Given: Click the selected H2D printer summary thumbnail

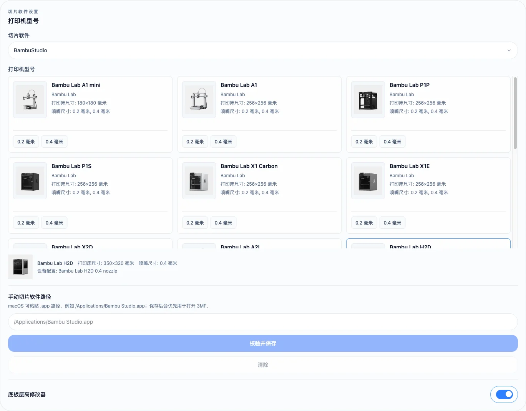Looking at the screenshot, I should [x=20, y=267].
